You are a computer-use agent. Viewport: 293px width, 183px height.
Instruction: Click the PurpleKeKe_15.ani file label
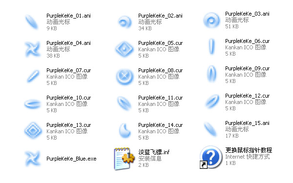(247, 123)
